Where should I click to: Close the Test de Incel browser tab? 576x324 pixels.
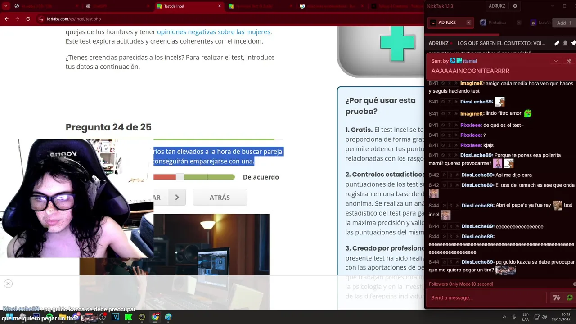(x=220, y=6)
